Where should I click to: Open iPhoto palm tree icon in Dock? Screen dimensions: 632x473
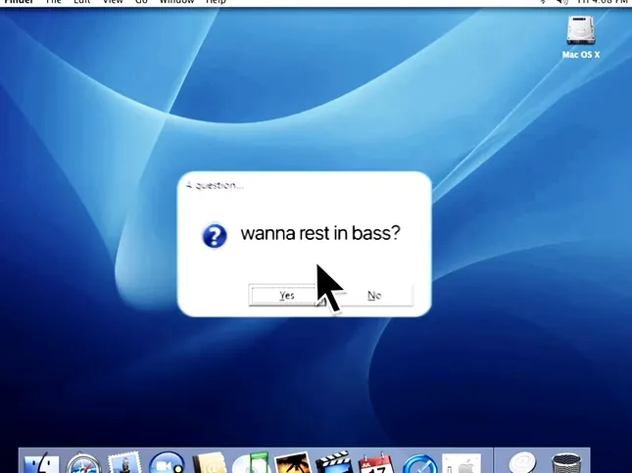(293, 463)
